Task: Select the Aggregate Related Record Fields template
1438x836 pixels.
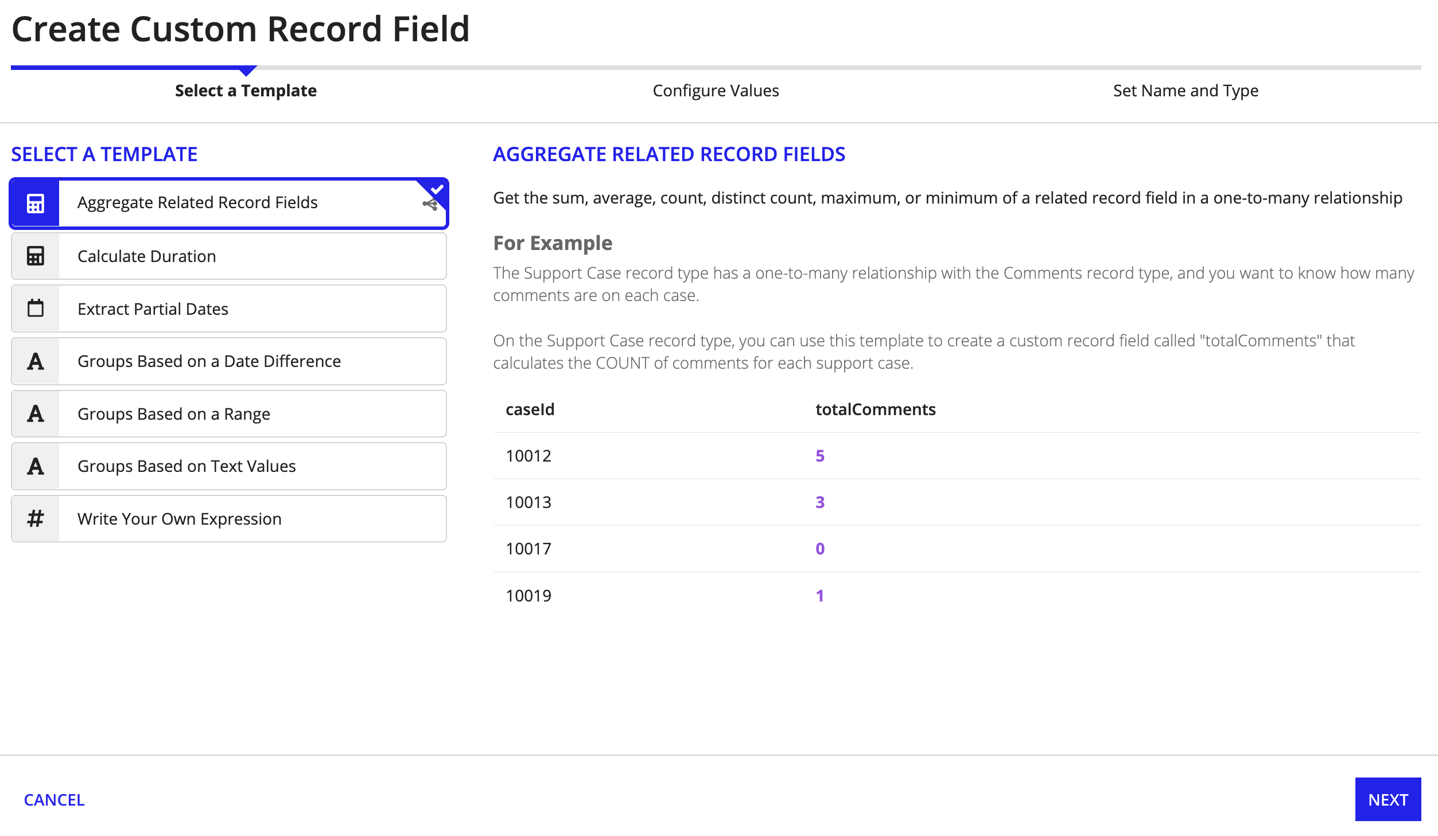Action: [x=229, y=203]
